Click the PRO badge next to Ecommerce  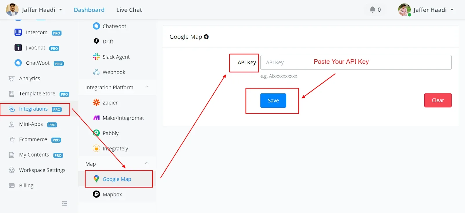(x=56, y=140)
